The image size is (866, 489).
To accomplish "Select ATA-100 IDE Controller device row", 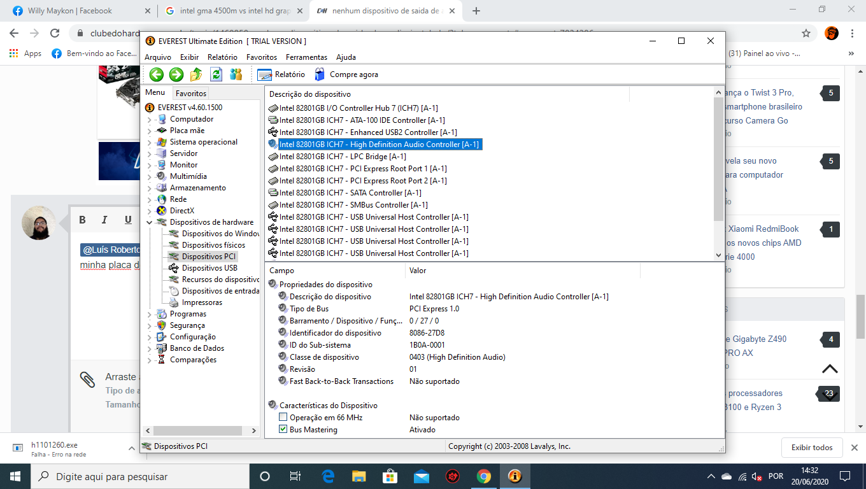I will pos(362,120).
